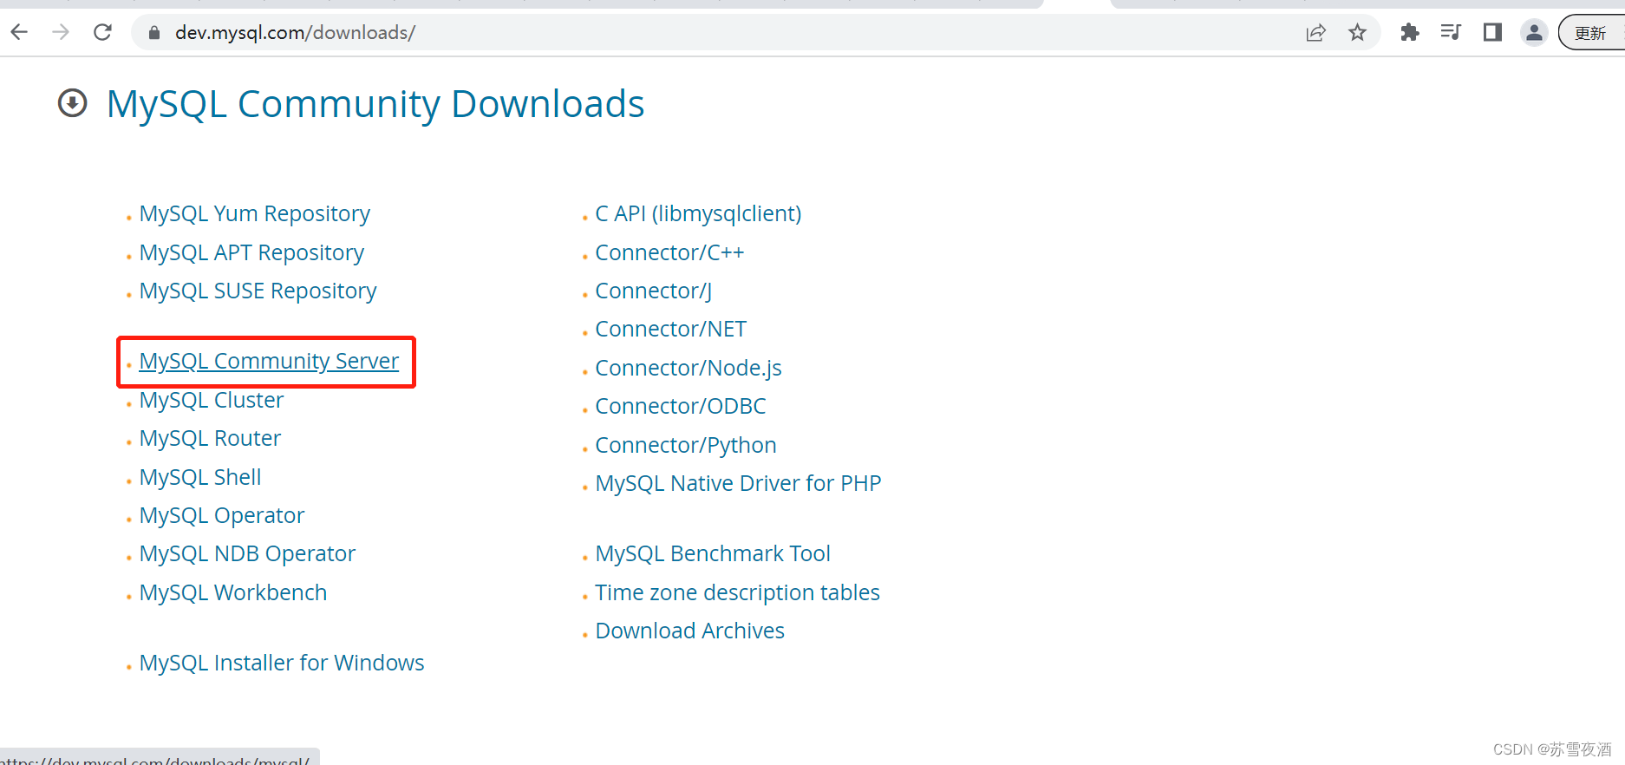
Task: Click MySQL Community Downloads heading
Action: pos(375,105)
